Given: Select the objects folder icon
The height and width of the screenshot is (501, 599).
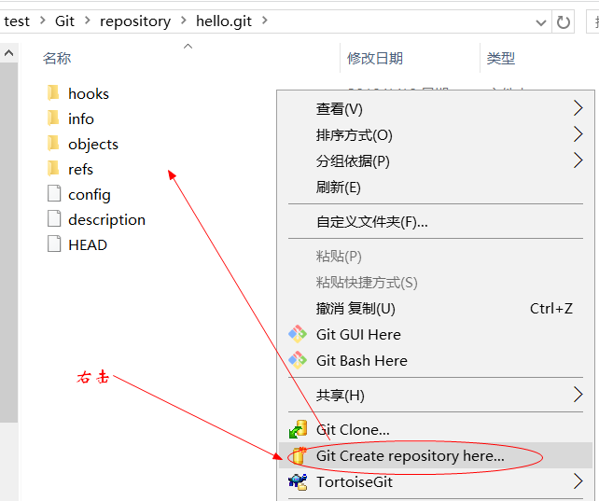Looking at the screenshot, I should (53, 144).
